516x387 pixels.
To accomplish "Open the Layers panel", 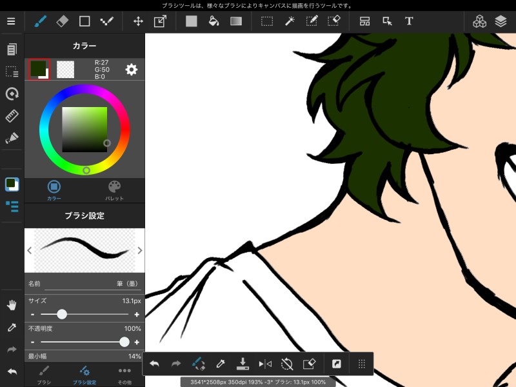I will [x=501, y=21].
